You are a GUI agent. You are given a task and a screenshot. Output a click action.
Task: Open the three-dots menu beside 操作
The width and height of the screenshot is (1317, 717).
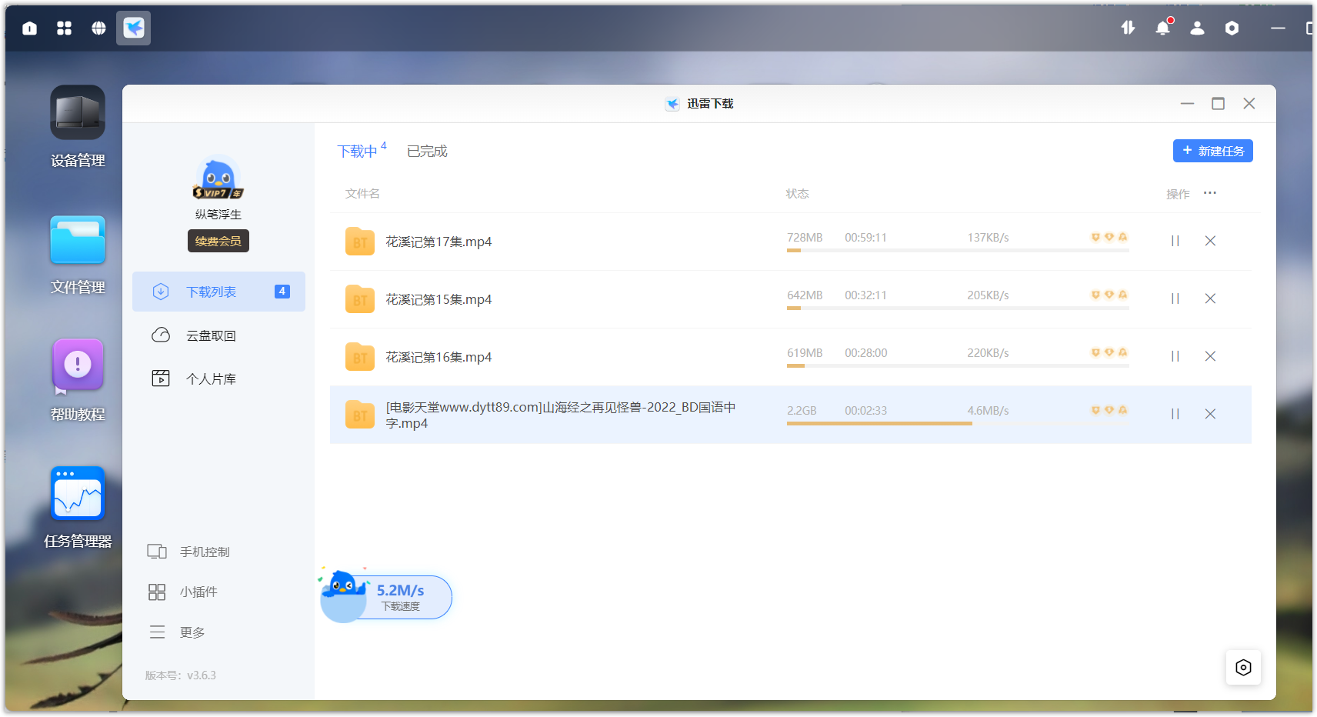tap(1210, 193)
